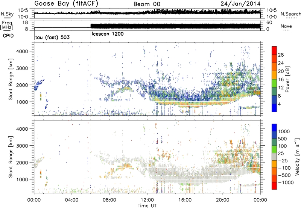Click the date '24/Jan/2014'
This screenshot has height=208, width=301.
pyautogui.click(x=240, y=4)
